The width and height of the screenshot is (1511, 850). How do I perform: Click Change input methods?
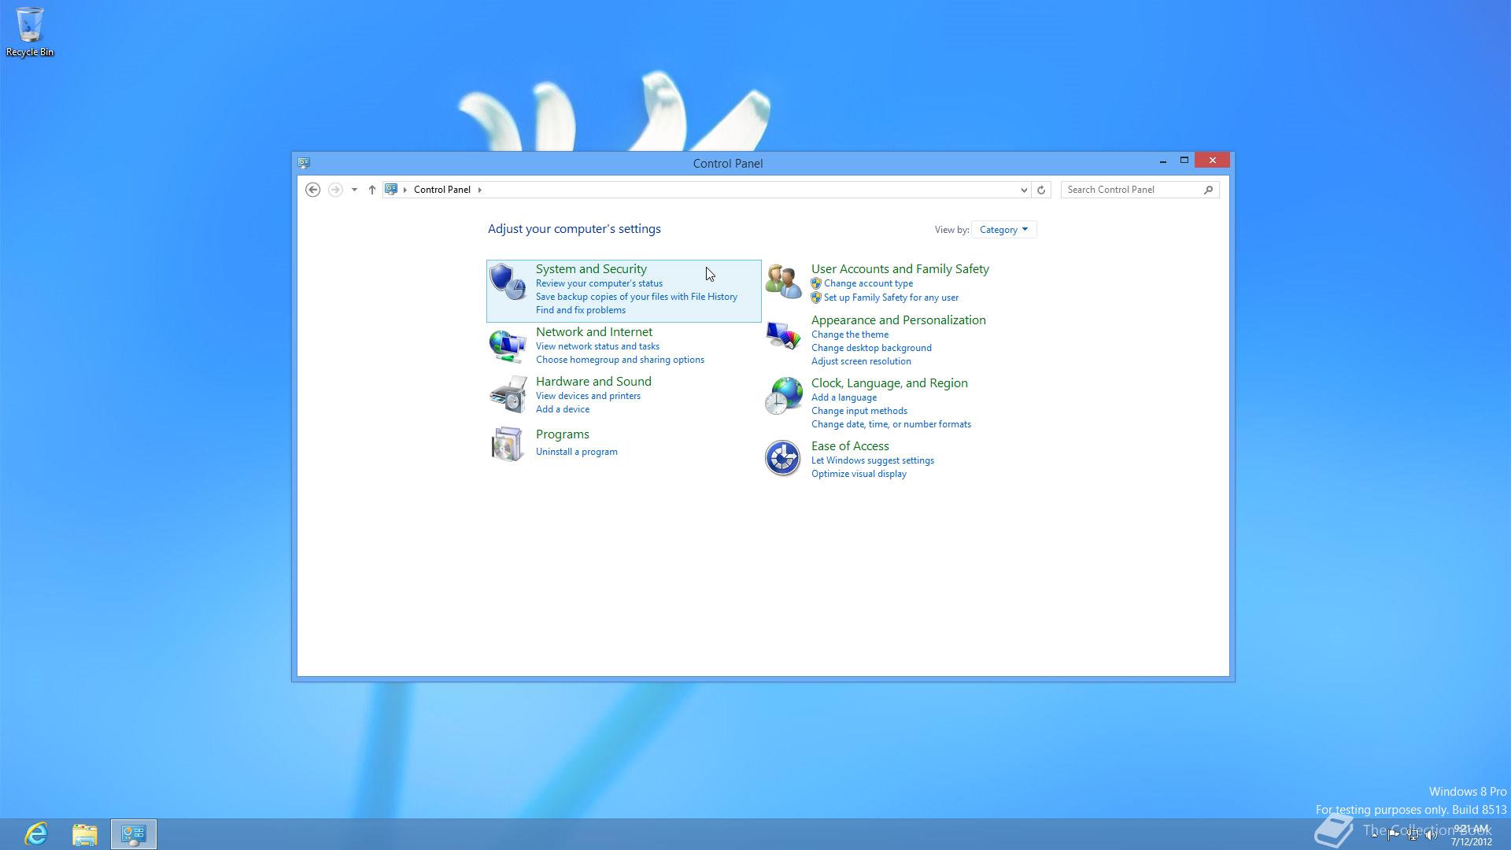[859, 411]
